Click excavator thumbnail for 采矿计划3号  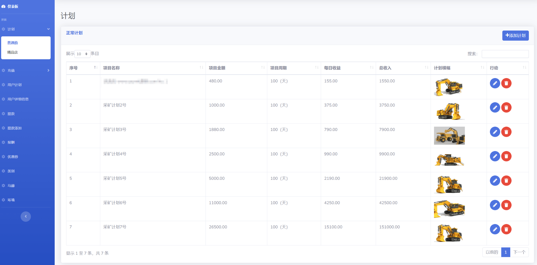tap(449, 136)
